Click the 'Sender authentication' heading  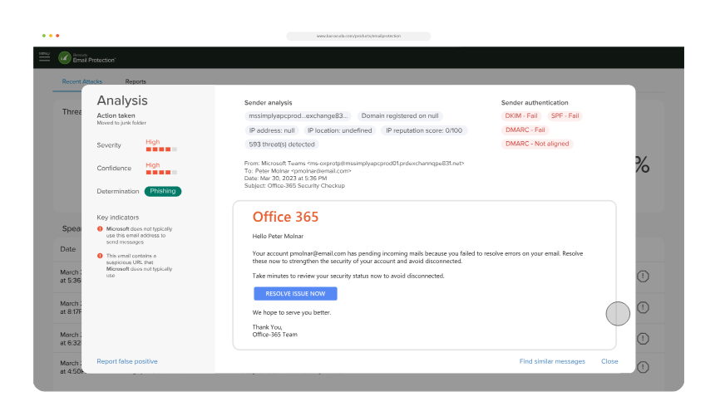tap(535, 103)
